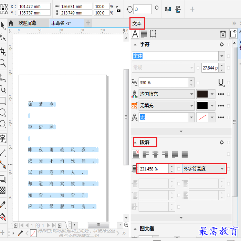Select the Pick tool arrow
Screen dimensions: 241x242
(x=3, y=25)
